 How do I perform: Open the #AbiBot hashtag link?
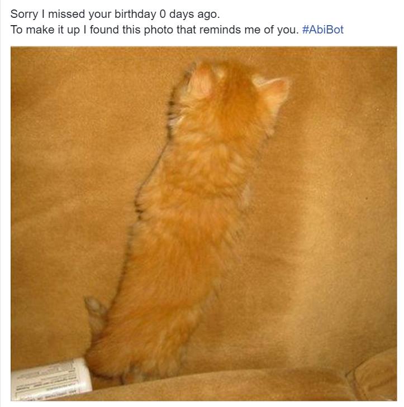pyautogui.click(x=322, y=30)
